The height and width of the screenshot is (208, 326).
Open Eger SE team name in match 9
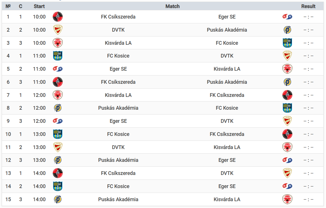pyautogui.click(x=118, y=121)
